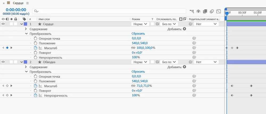Click Сбросить for the Сердце transform
Screen dimensions: 266x114
click(138, 34)
